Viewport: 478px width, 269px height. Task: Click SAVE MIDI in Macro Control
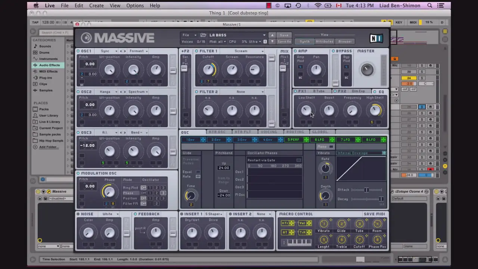click(374, 214)
